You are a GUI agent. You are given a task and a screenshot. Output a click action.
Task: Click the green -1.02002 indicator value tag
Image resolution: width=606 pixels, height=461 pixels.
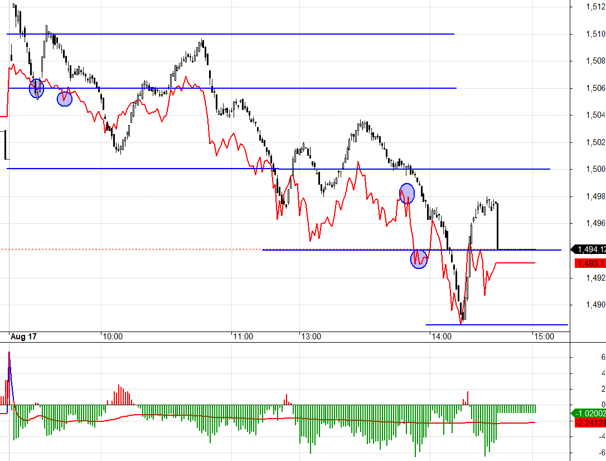click(x=590, y=413)
